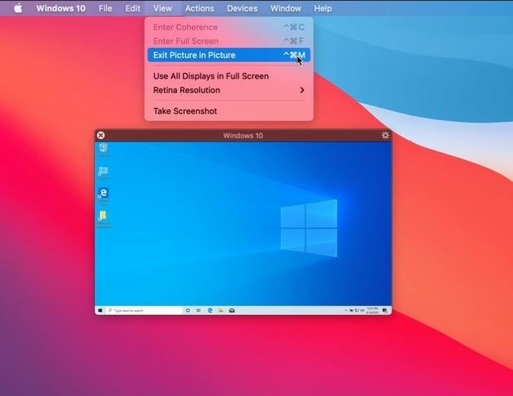The width and height of the screenshot is (513, 396).
Task: Choose Exit Picture in Picture
Action: (229, 55)
